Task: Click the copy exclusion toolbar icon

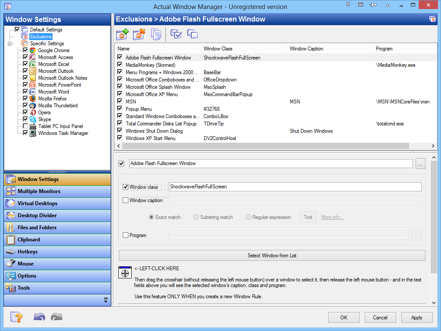Action: tap(156, 34)
